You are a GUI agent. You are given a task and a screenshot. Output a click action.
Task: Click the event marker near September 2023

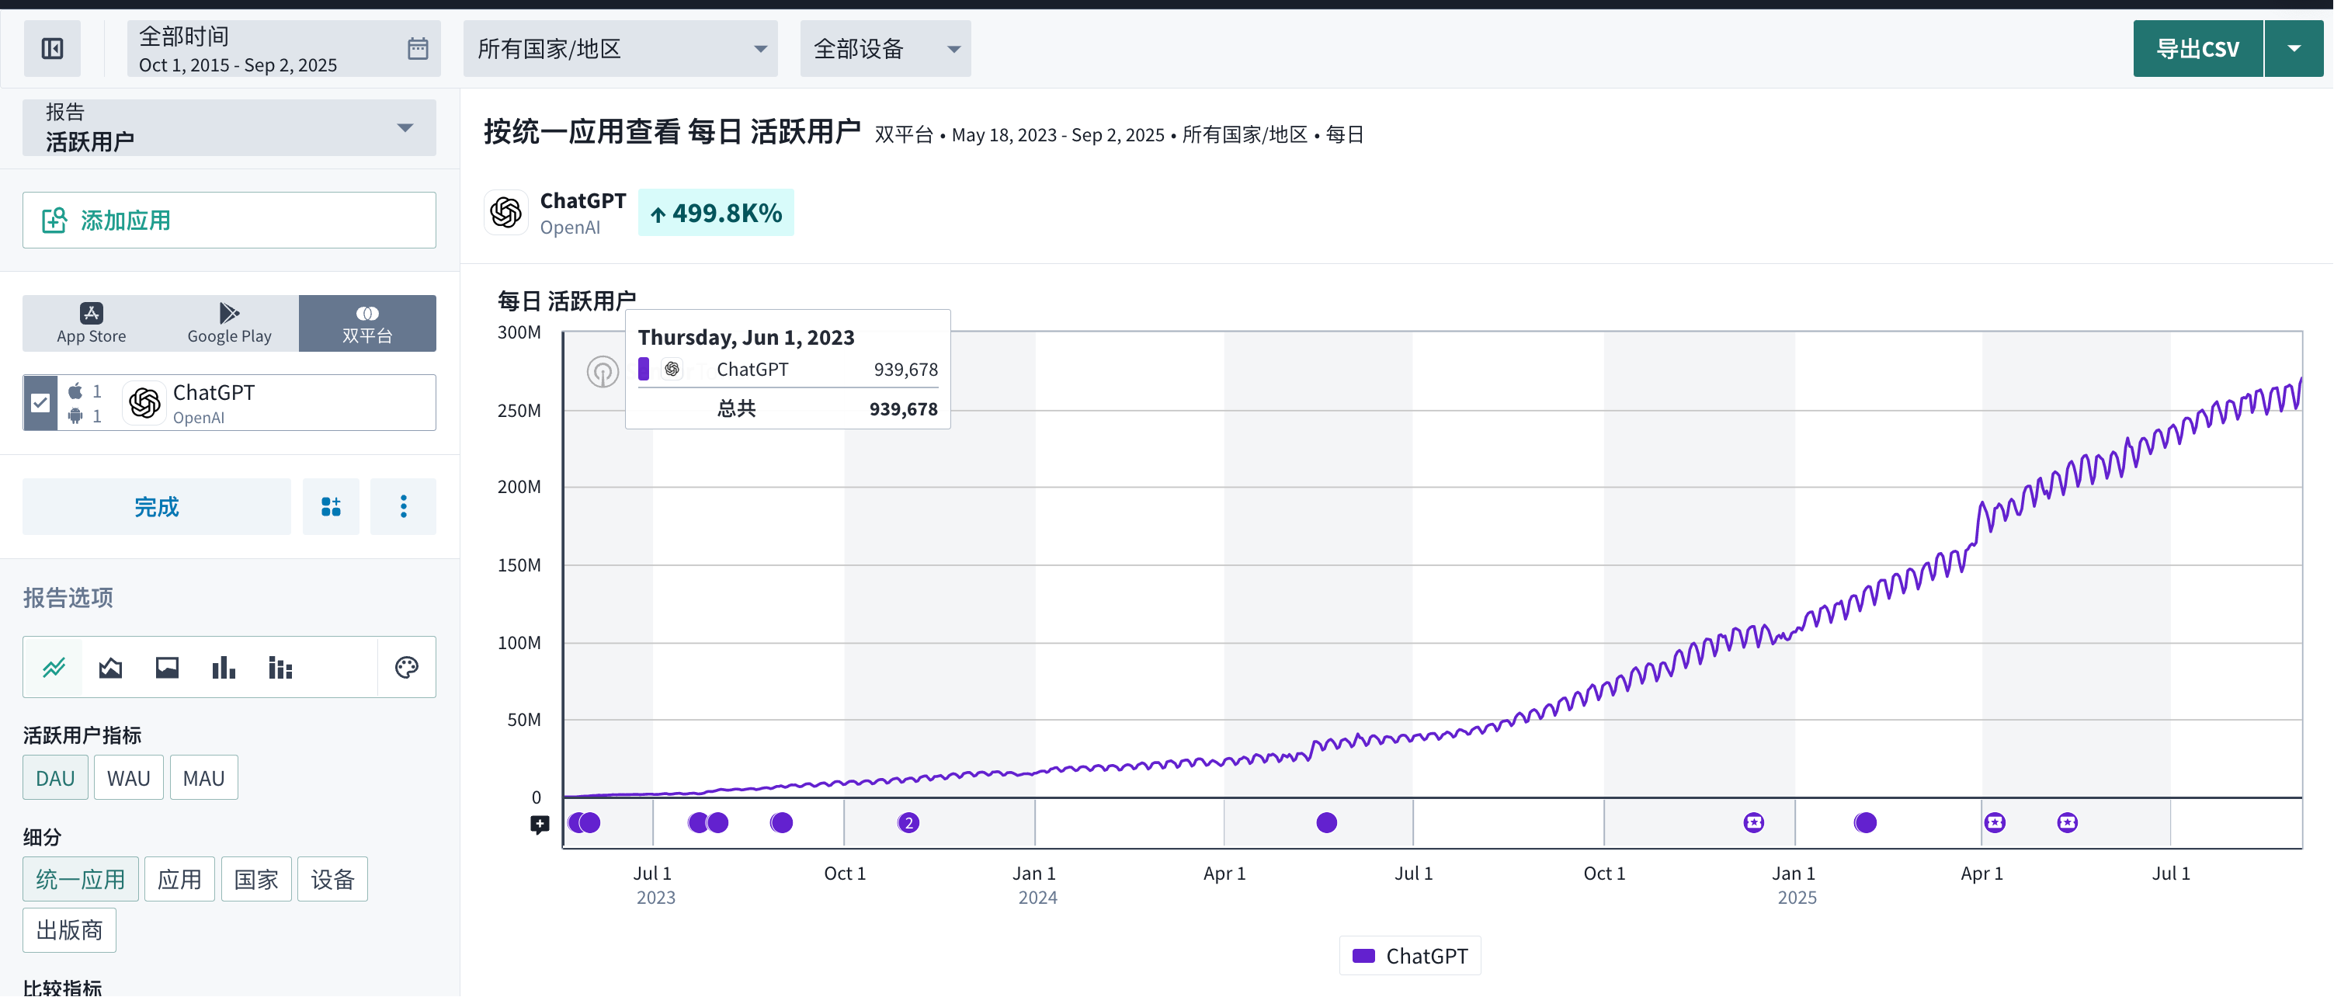(x=781, y=823)
